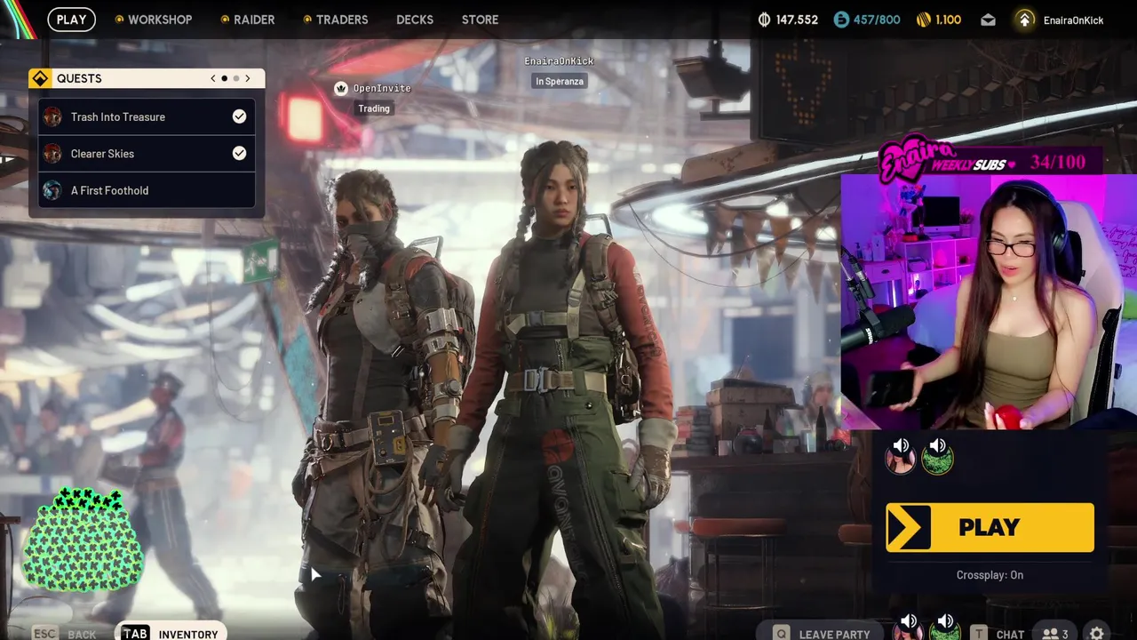Click the 1.100 token balance value
This screenshot has height=640, width=1137.
[x=948, y=20]
